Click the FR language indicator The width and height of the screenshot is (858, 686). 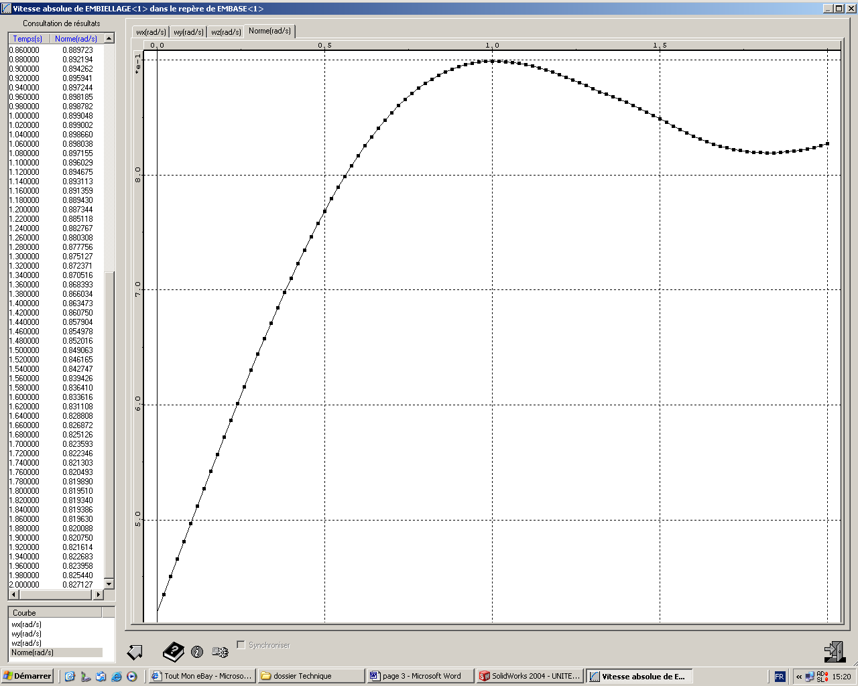coord(780,677)
